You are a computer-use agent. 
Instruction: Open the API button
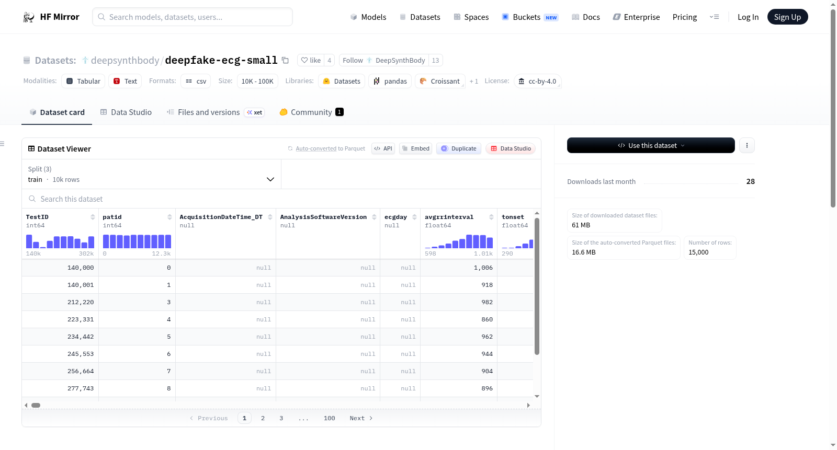(383, 148)
